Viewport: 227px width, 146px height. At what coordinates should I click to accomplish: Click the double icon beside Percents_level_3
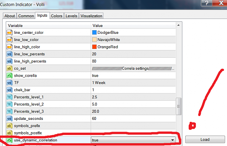click(9, 111)
